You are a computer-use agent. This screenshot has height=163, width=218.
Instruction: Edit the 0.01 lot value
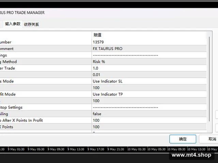click(x=149, y=75)
